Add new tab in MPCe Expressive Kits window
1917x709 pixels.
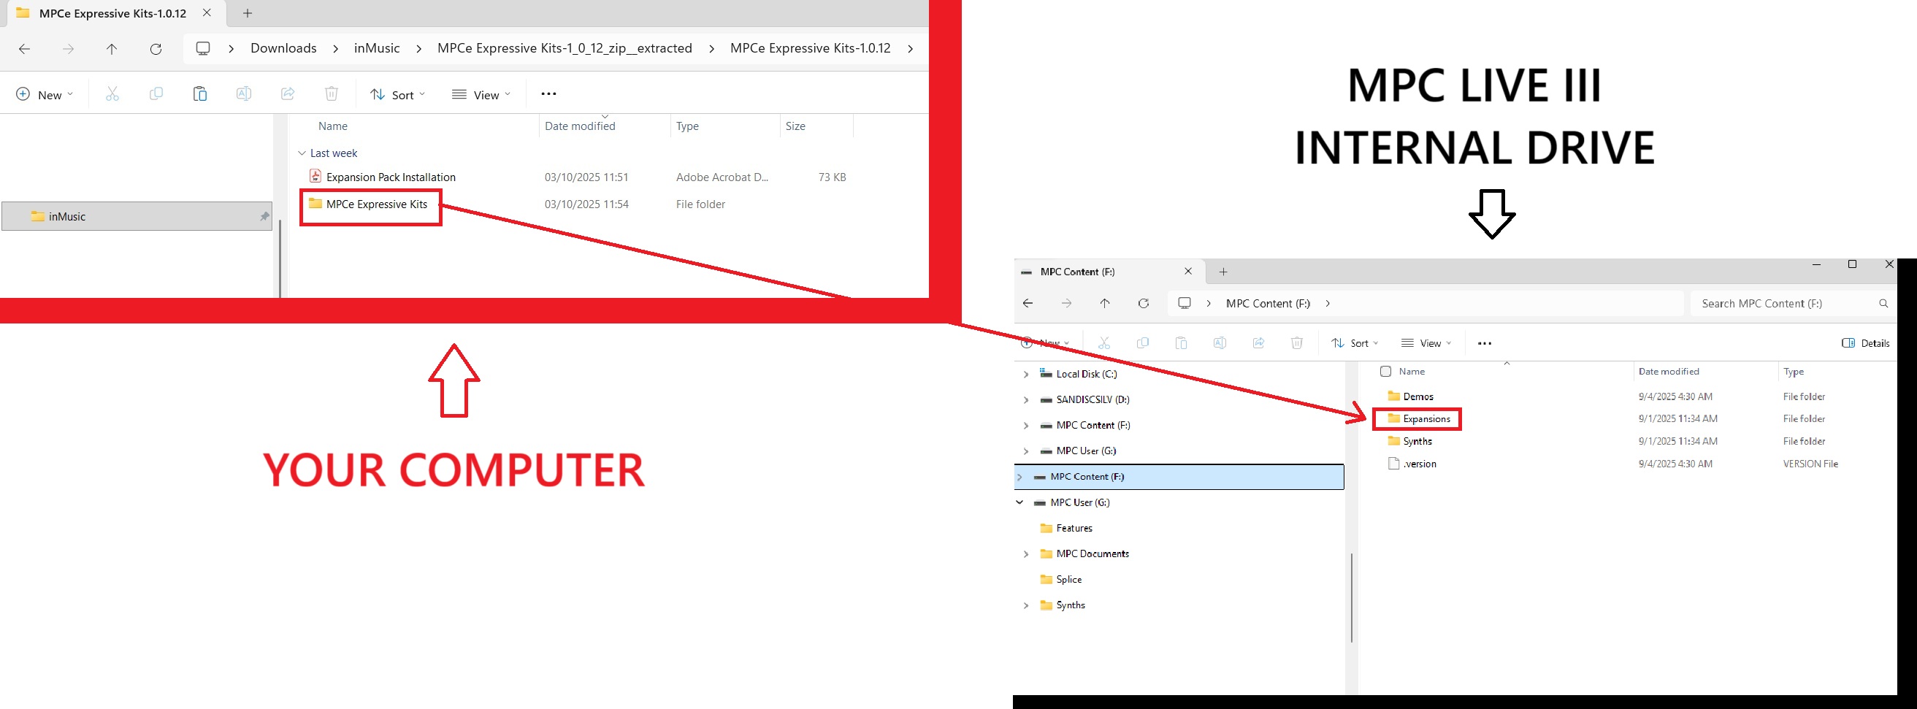pos(248,12)
